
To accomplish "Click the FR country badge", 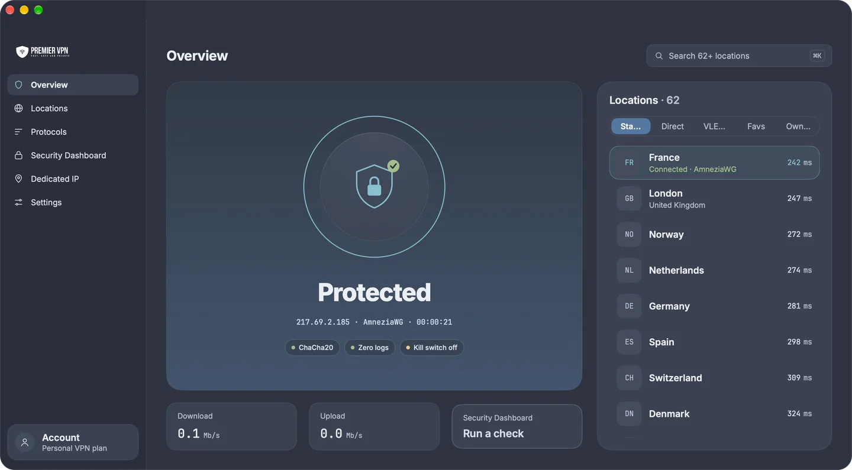I will click(x=629, y=163).
